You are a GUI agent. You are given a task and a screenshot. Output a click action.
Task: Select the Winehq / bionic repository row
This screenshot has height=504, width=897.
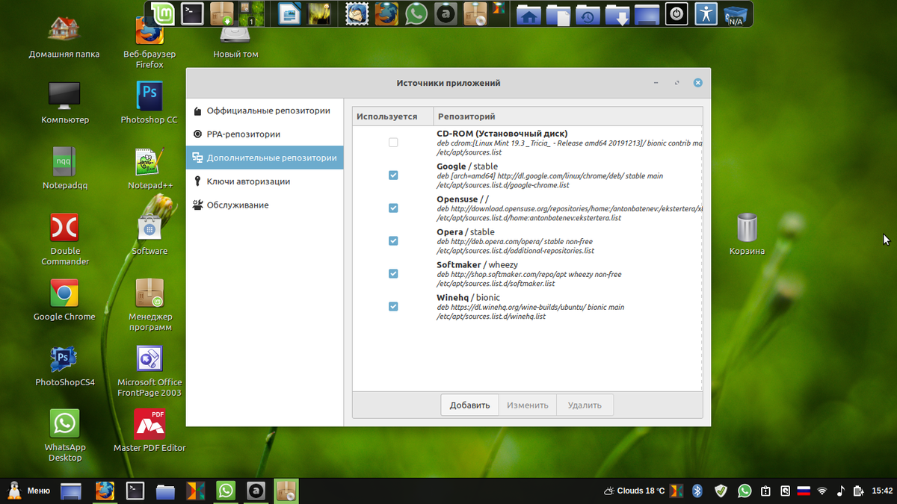coord(528,307)
